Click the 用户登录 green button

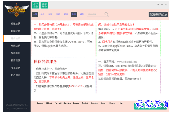pos(36,5)
